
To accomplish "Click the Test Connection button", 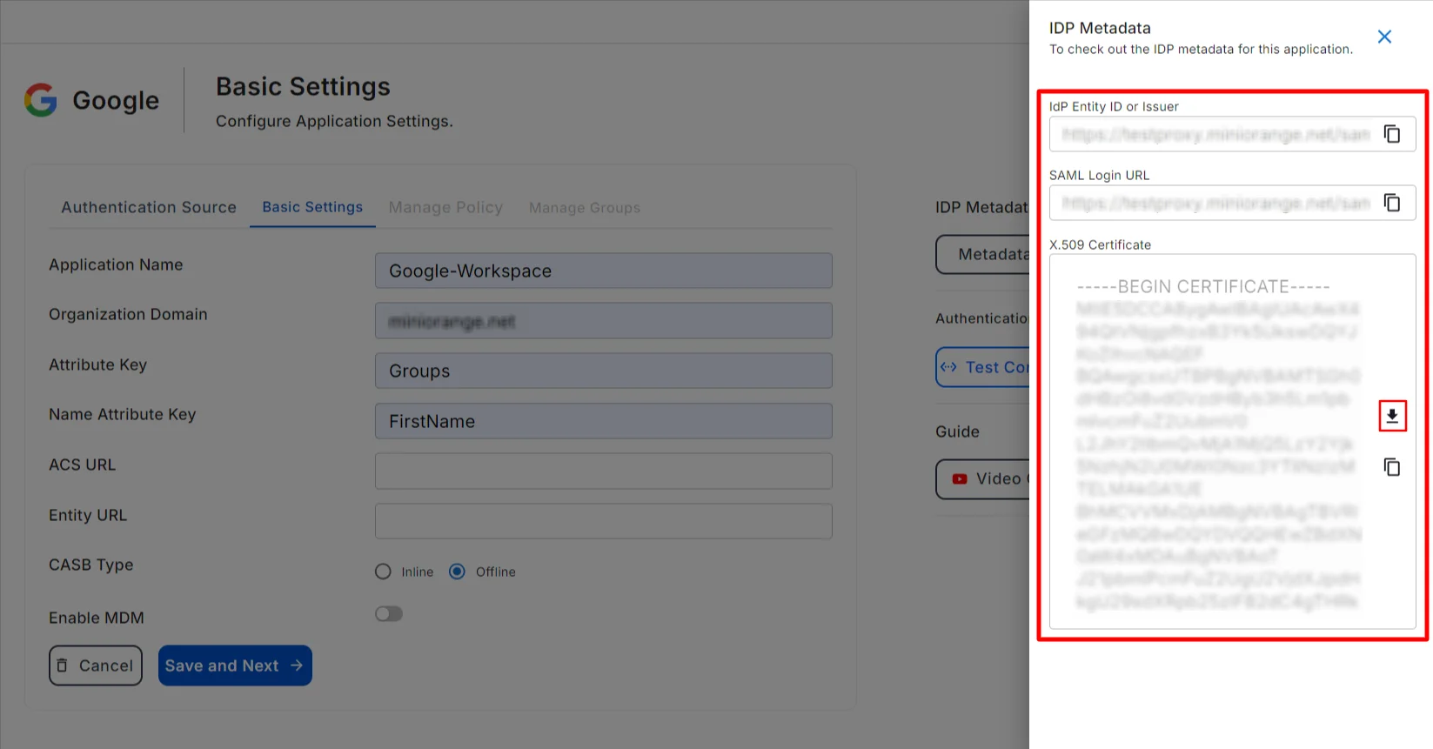I will click(x=982, y=367).
